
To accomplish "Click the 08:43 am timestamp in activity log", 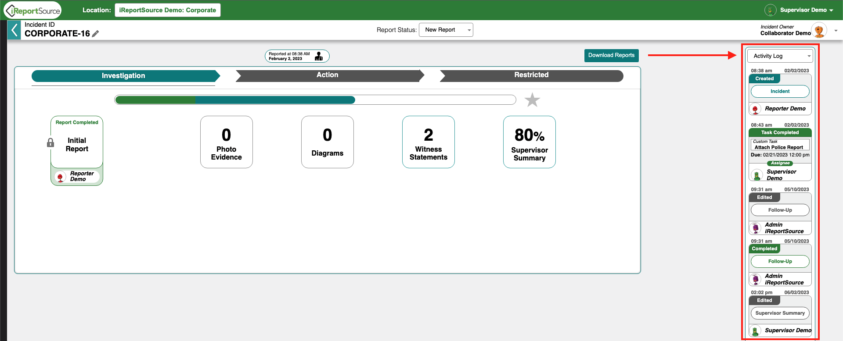I will point(761,125).
